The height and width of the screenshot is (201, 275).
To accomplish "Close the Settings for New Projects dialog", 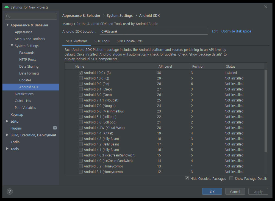I will (266, 7).
